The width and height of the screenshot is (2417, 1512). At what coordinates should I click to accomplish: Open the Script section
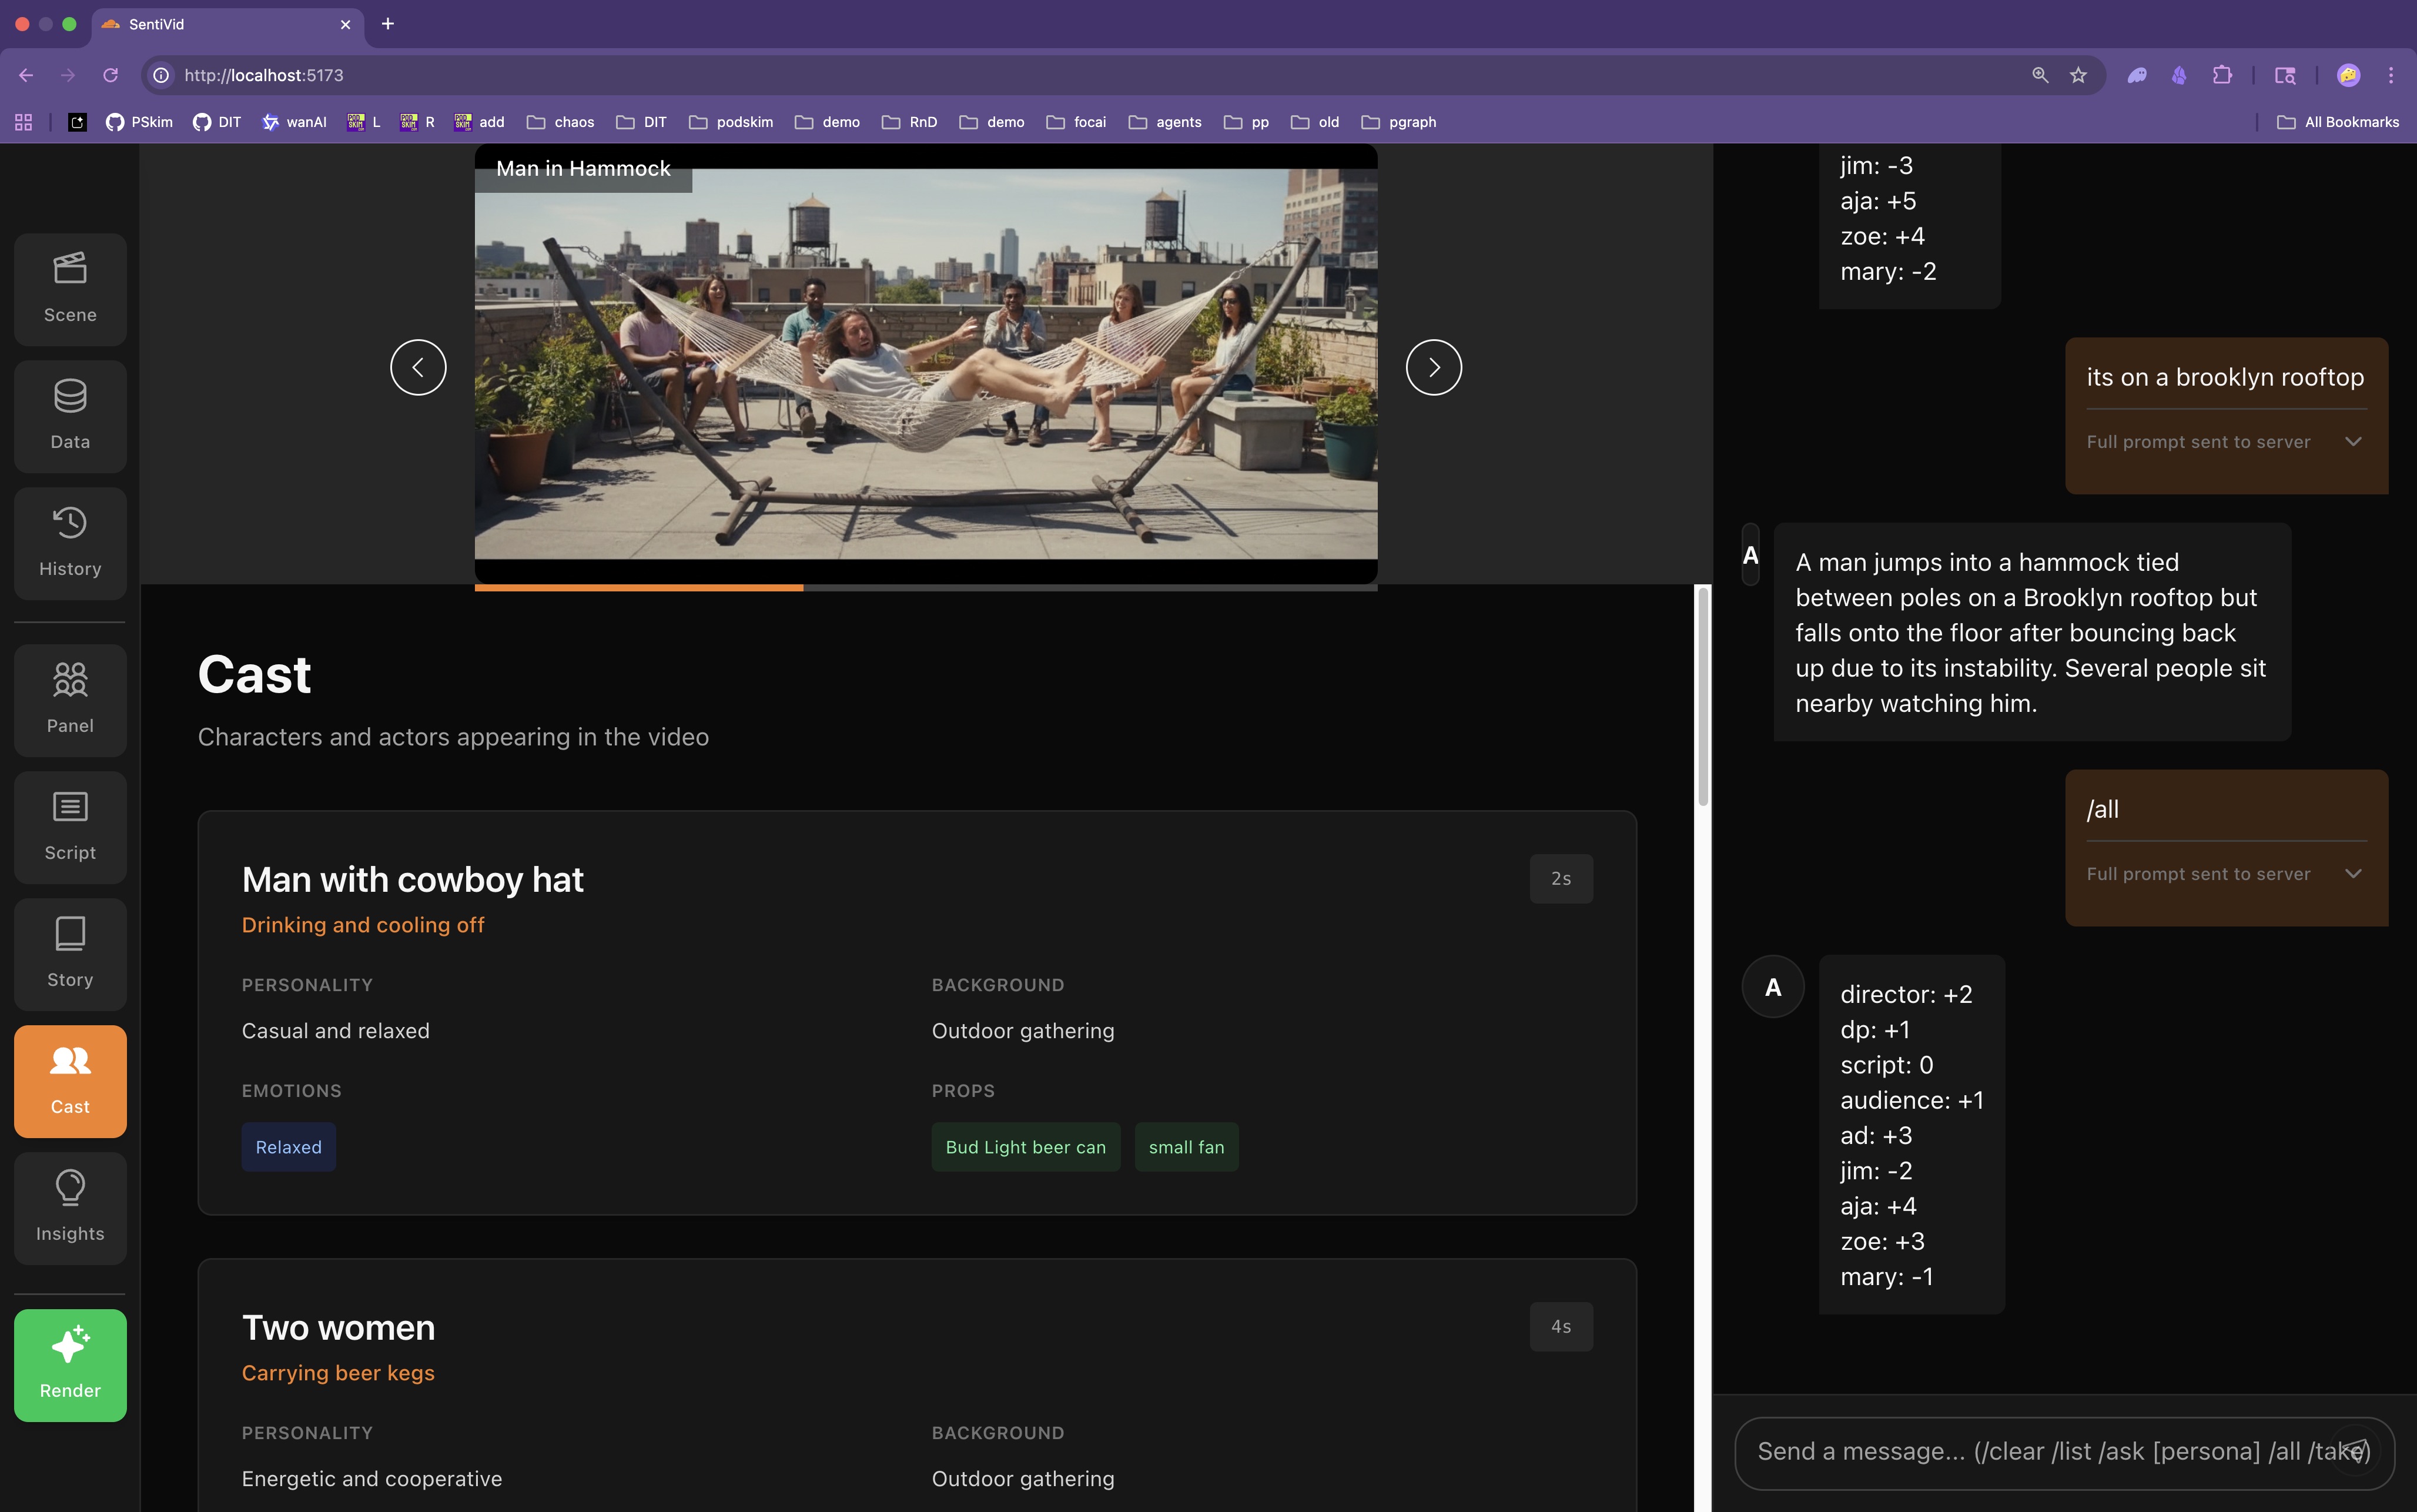[x=70, y=827]
